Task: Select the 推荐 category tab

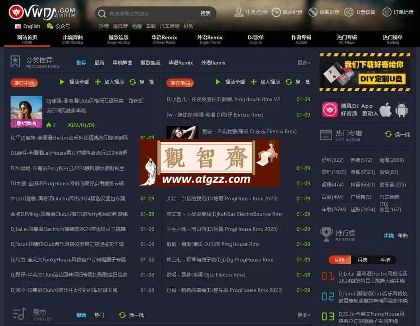Action: tap(81, 63)
